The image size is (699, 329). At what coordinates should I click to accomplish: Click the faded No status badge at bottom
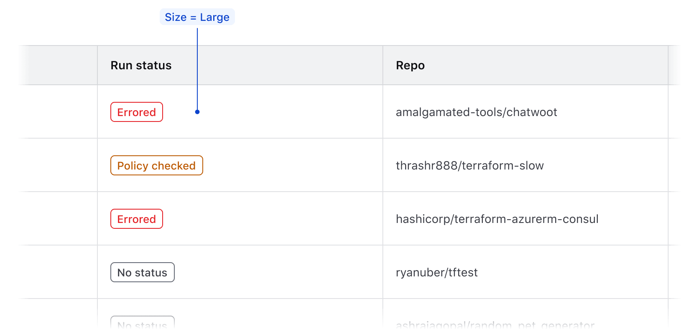pos(142,323)
